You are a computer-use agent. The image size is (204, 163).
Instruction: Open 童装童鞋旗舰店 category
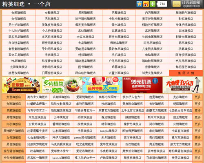[19, 49]
